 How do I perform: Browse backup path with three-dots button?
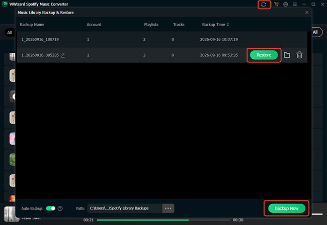[168, 208]
